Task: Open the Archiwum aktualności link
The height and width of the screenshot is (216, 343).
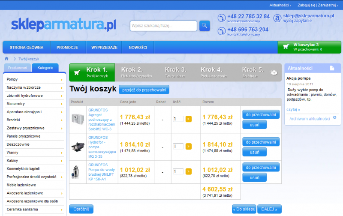Action: (x=310, y=119)
